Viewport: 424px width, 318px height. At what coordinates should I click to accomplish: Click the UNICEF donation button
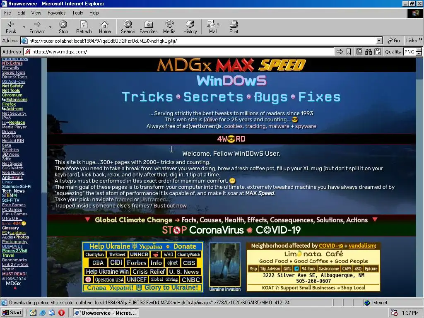137,279
